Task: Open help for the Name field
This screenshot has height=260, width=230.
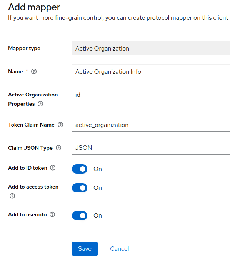Action: (34, 71)
